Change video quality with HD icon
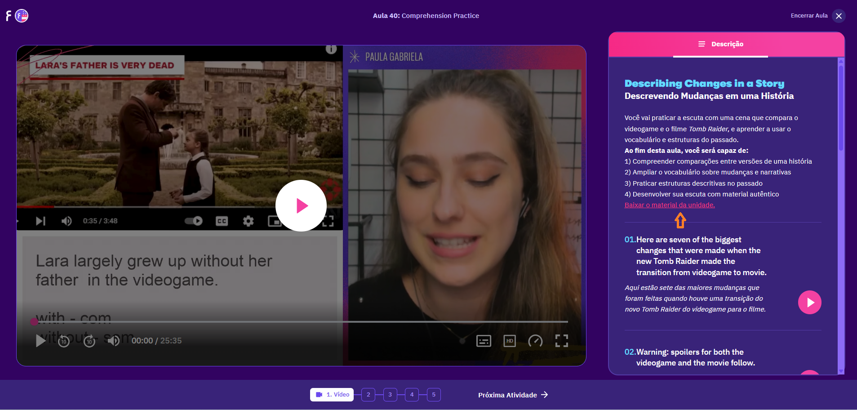The height and width of the screenshot is (410, 857). click(510, 341)
